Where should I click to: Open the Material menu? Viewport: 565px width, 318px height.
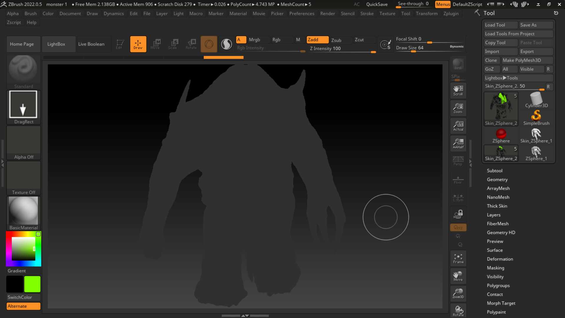click(238, 14)
